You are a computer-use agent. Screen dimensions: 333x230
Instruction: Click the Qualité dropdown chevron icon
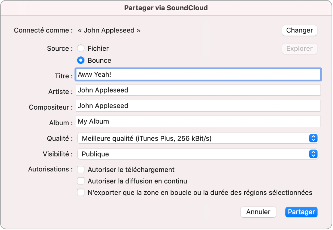[x=313, y=138]
